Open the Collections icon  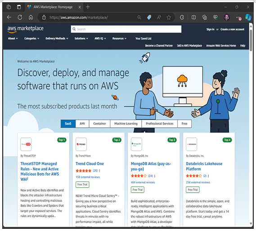click(205, 17)
